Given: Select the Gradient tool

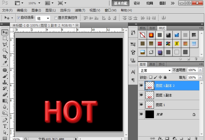Looking at the screenshot, I should tap(5, 101).
